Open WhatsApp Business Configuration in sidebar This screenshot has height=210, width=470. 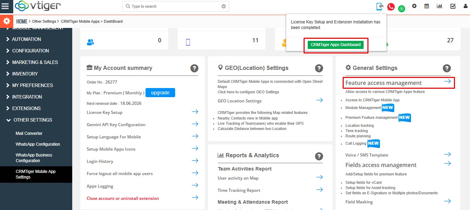[x=34, y=158]
